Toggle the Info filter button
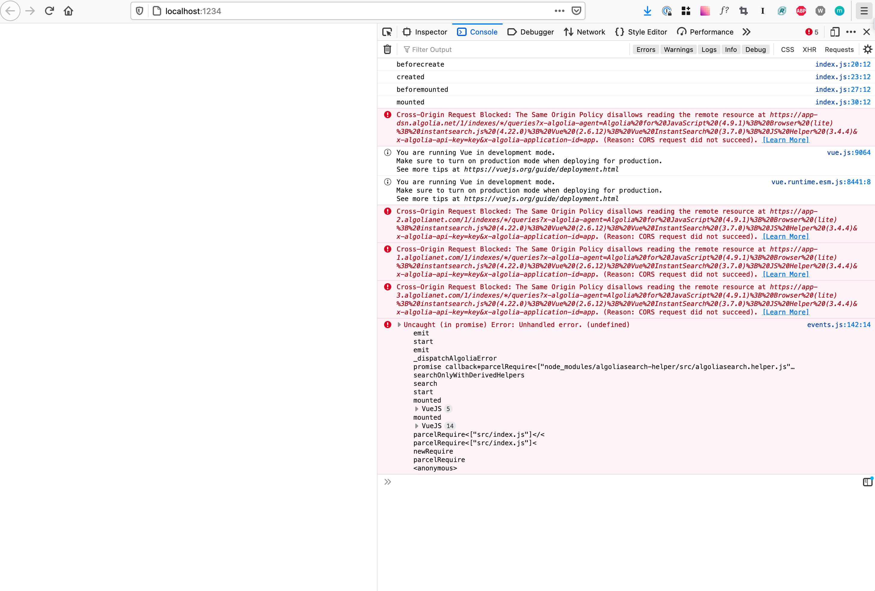 [x=731, y=49]
